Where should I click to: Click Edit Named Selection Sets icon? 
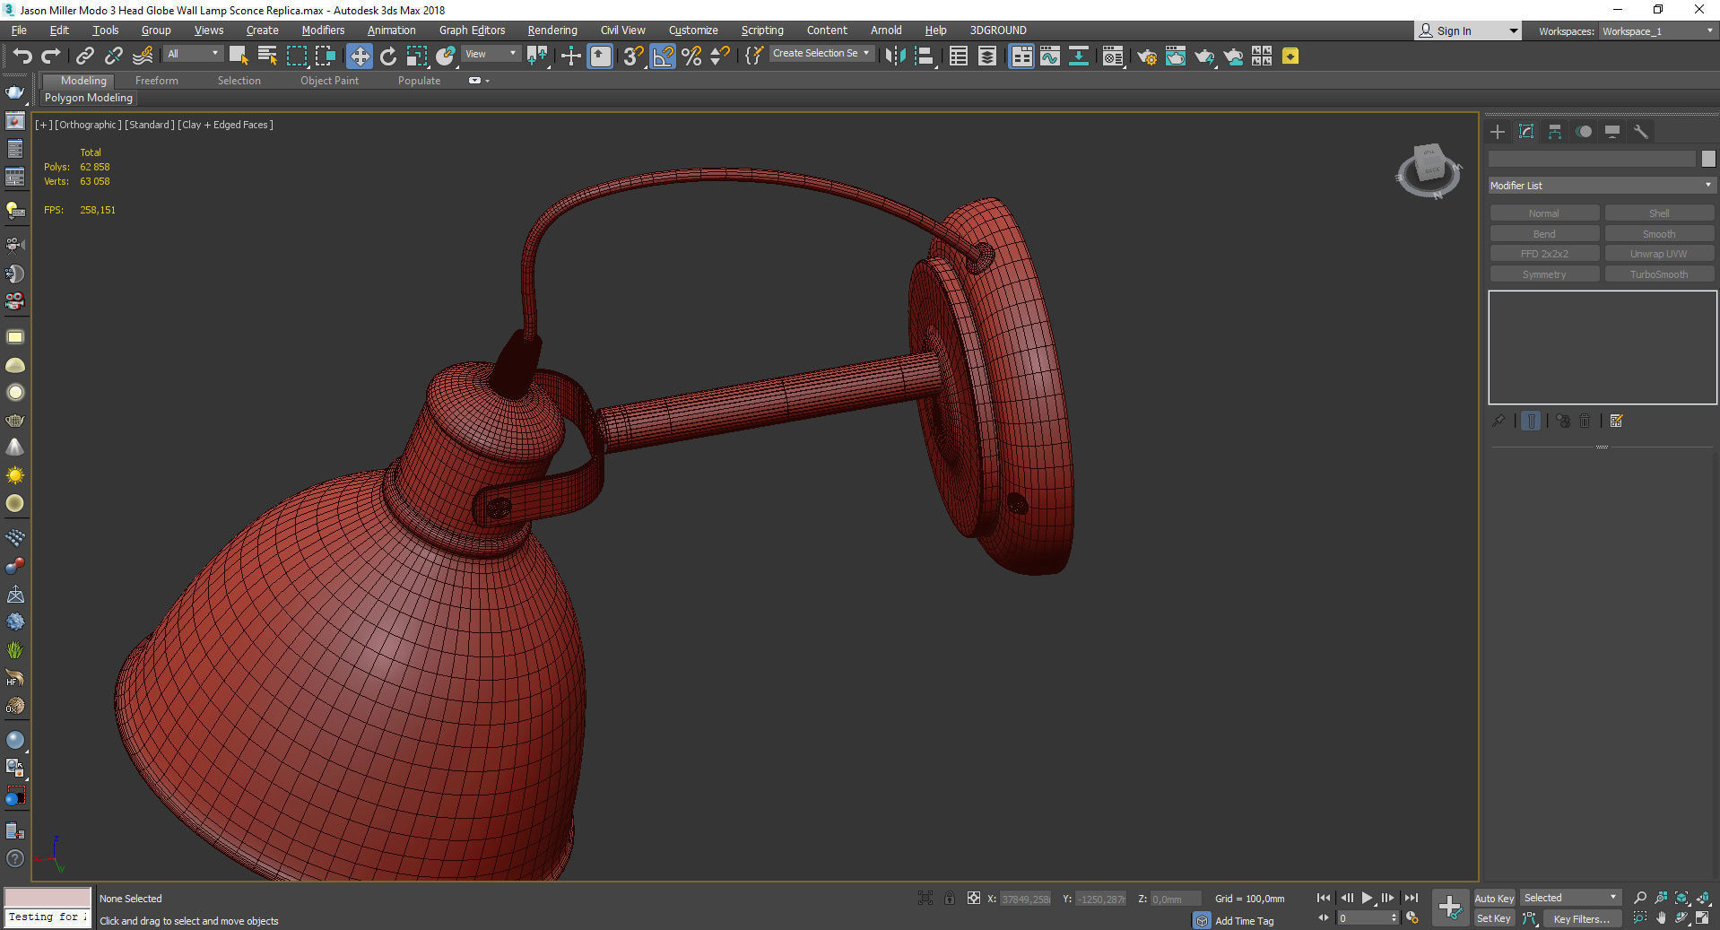(753, 56)
